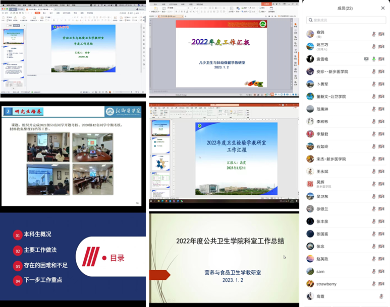
Task: Click the screen-share icon beside 袁雪艳
Action: (366, 59)
